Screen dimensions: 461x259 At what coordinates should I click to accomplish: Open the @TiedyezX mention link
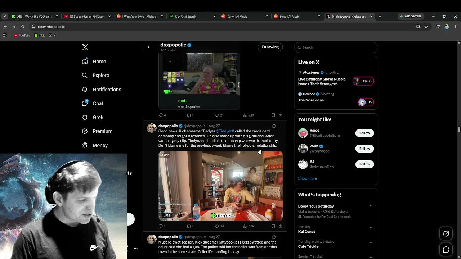(225, 131)
